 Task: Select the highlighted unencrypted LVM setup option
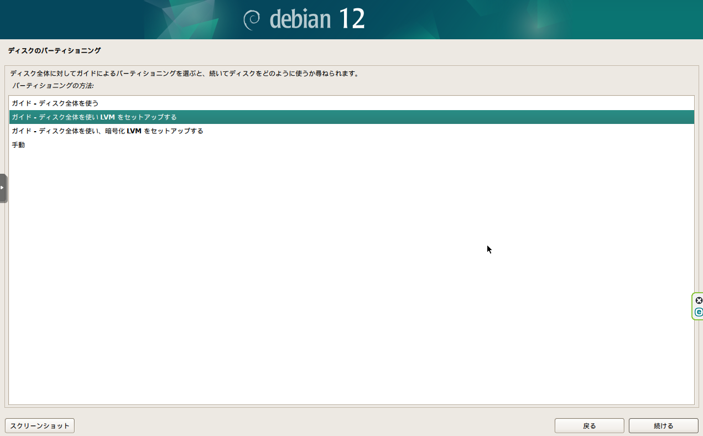pos(94,117)
